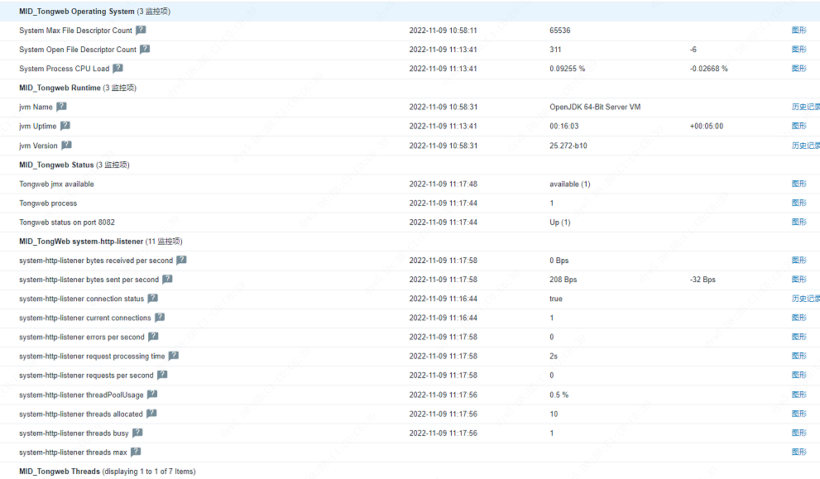Viewport: 820px width, 479px height.
Task: View graph for listener current connections
Action: (799, 318)
